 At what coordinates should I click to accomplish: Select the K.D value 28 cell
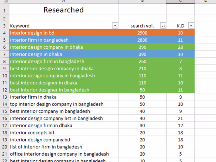pyautogui.click(x=180, y=47)
